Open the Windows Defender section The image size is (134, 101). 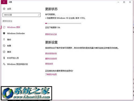pos(16,33)
